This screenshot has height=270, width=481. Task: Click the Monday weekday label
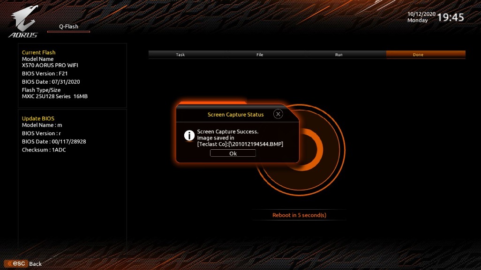tap(418, 21)
